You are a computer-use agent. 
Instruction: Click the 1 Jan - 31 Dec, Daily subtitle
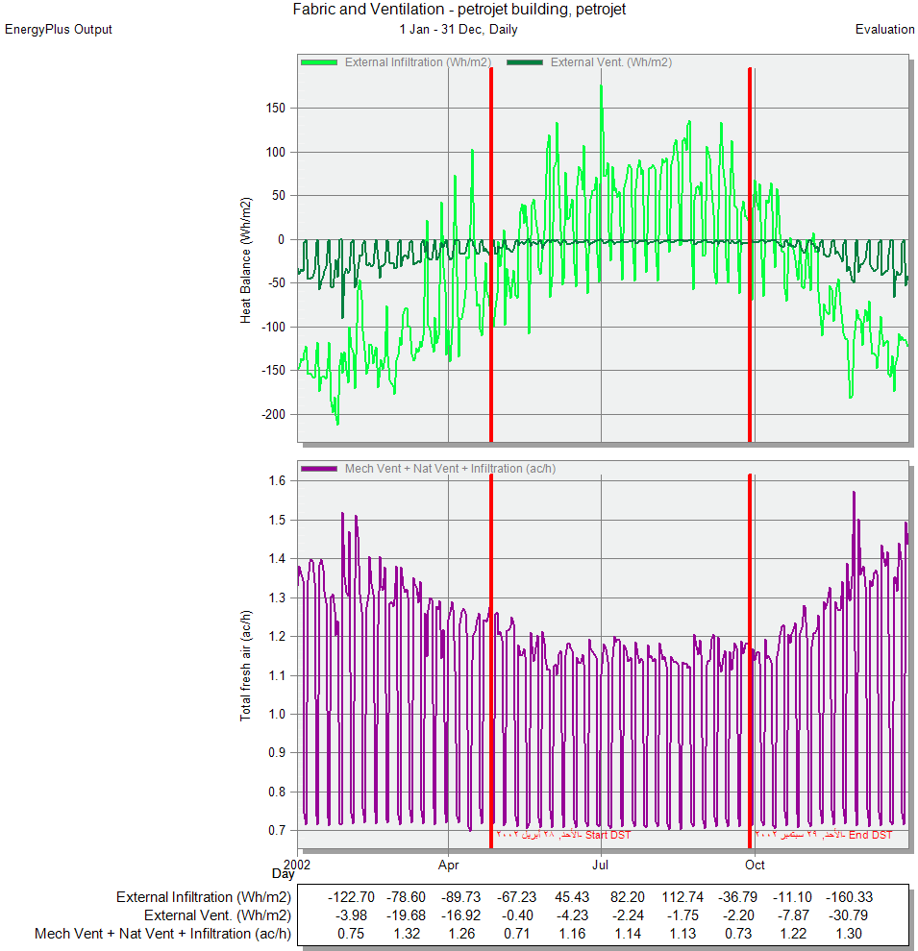point(459,30)
